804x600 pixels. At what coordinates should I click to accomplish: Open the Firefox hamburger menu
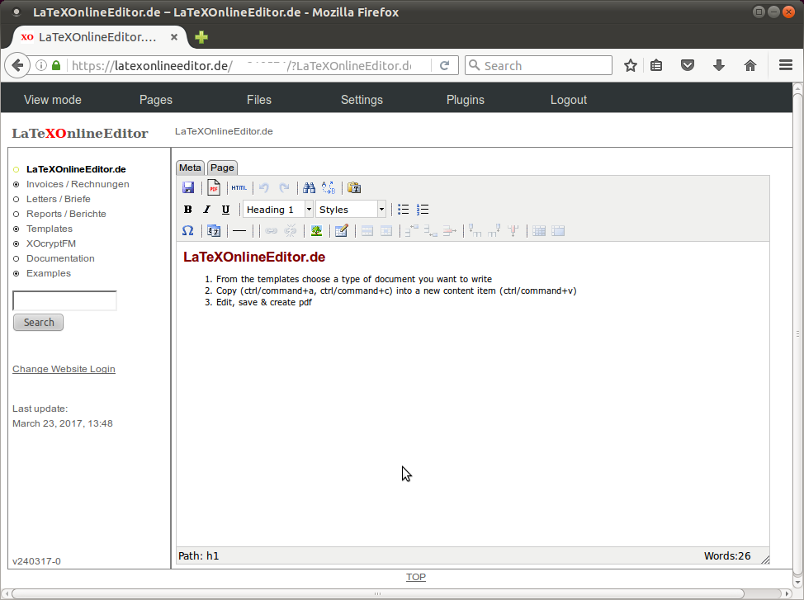coord(786,65)
